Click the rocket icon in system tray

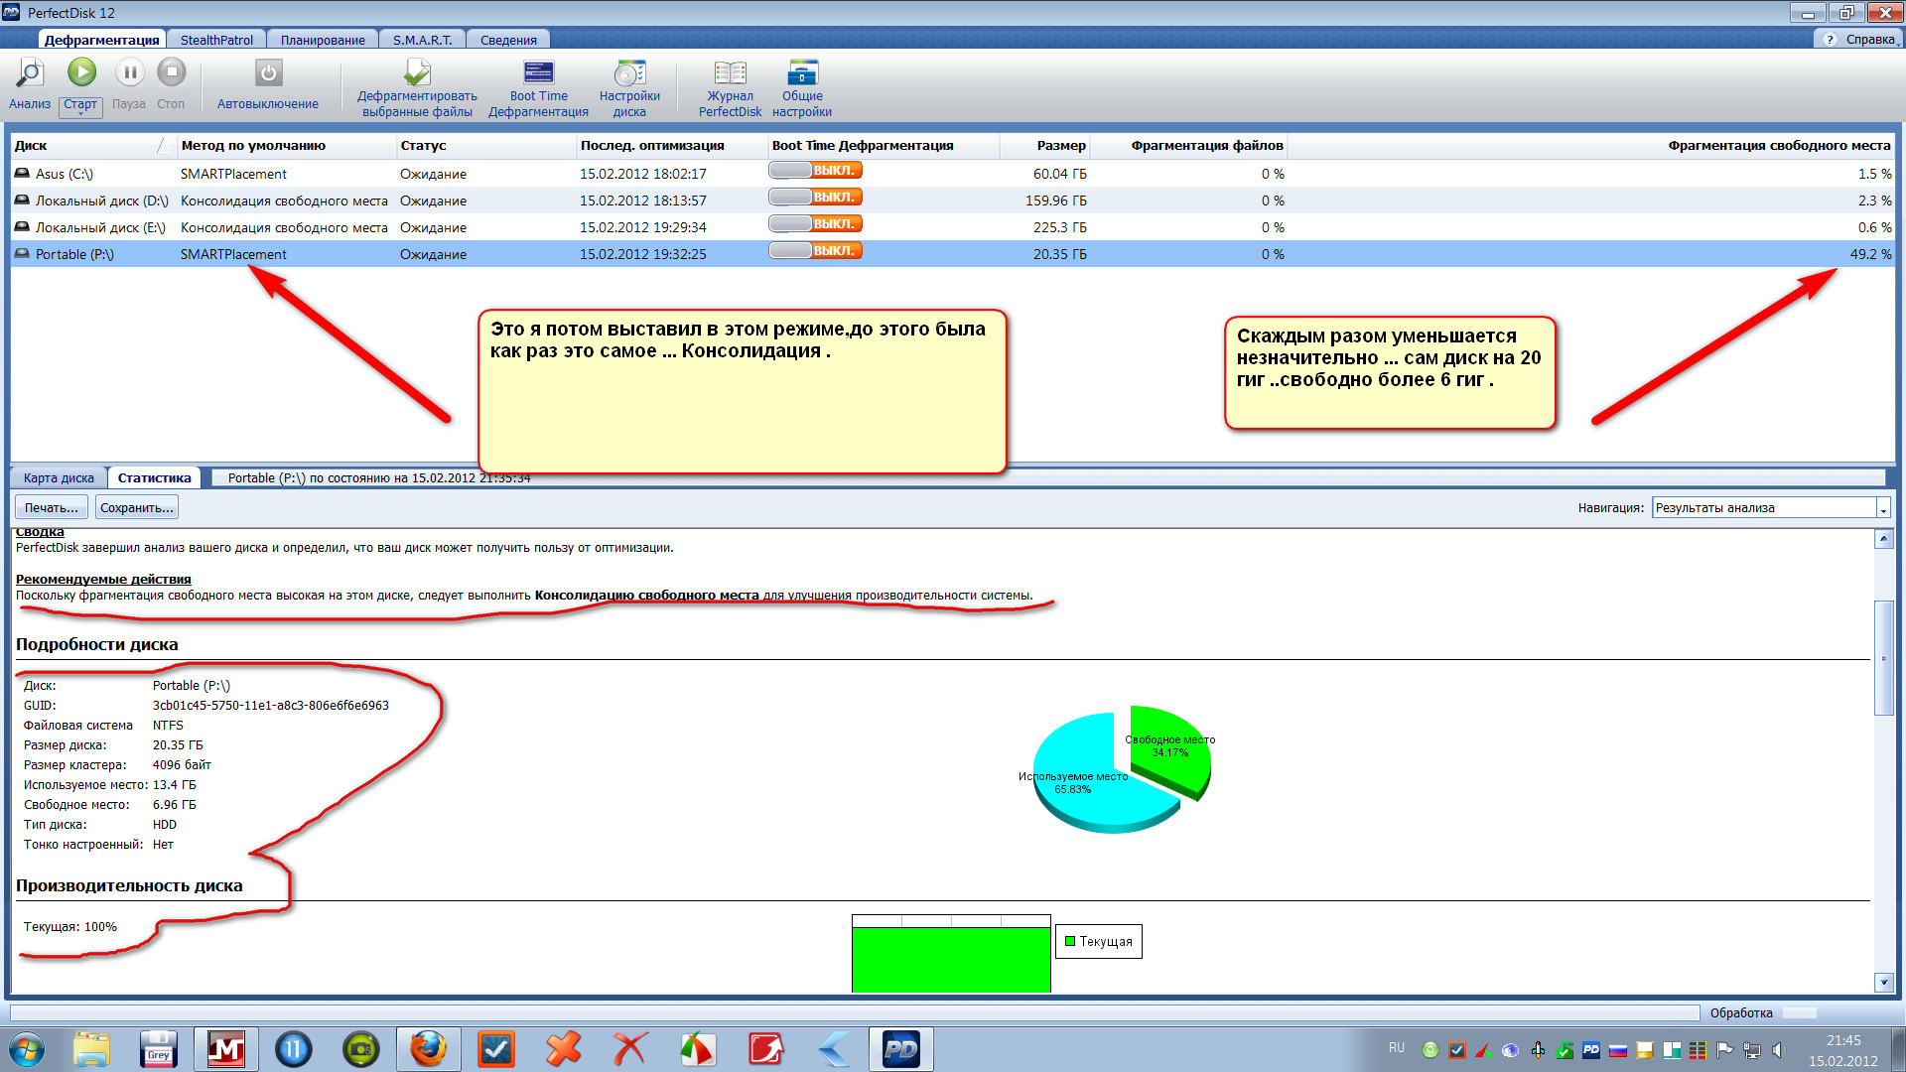(1538, 1049)
